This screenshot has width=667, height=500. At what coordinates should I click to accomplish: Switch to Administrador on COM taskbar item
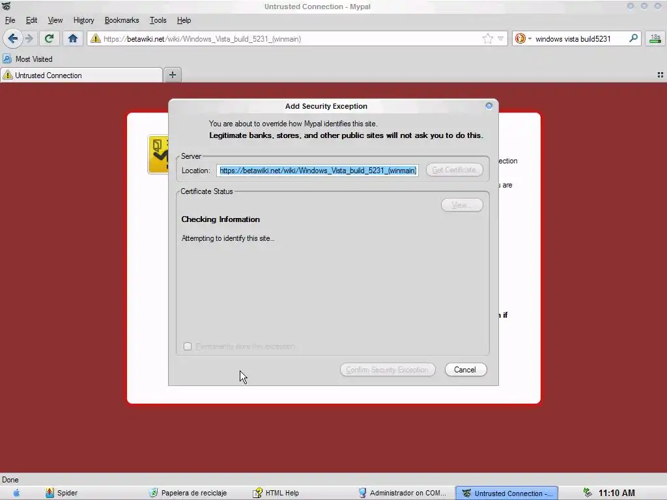click(x=403, y=493)
